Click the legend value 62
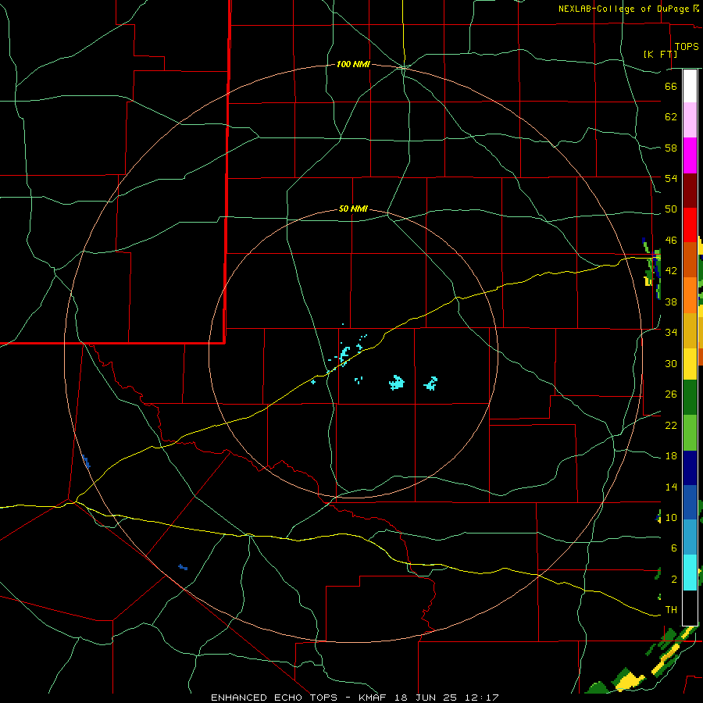The height and width of the screenshot is (703, 703). click(x=671, y=117)
